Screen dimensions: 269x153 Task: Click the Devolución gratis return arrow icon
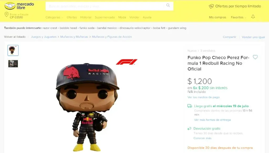coord(189,129)
